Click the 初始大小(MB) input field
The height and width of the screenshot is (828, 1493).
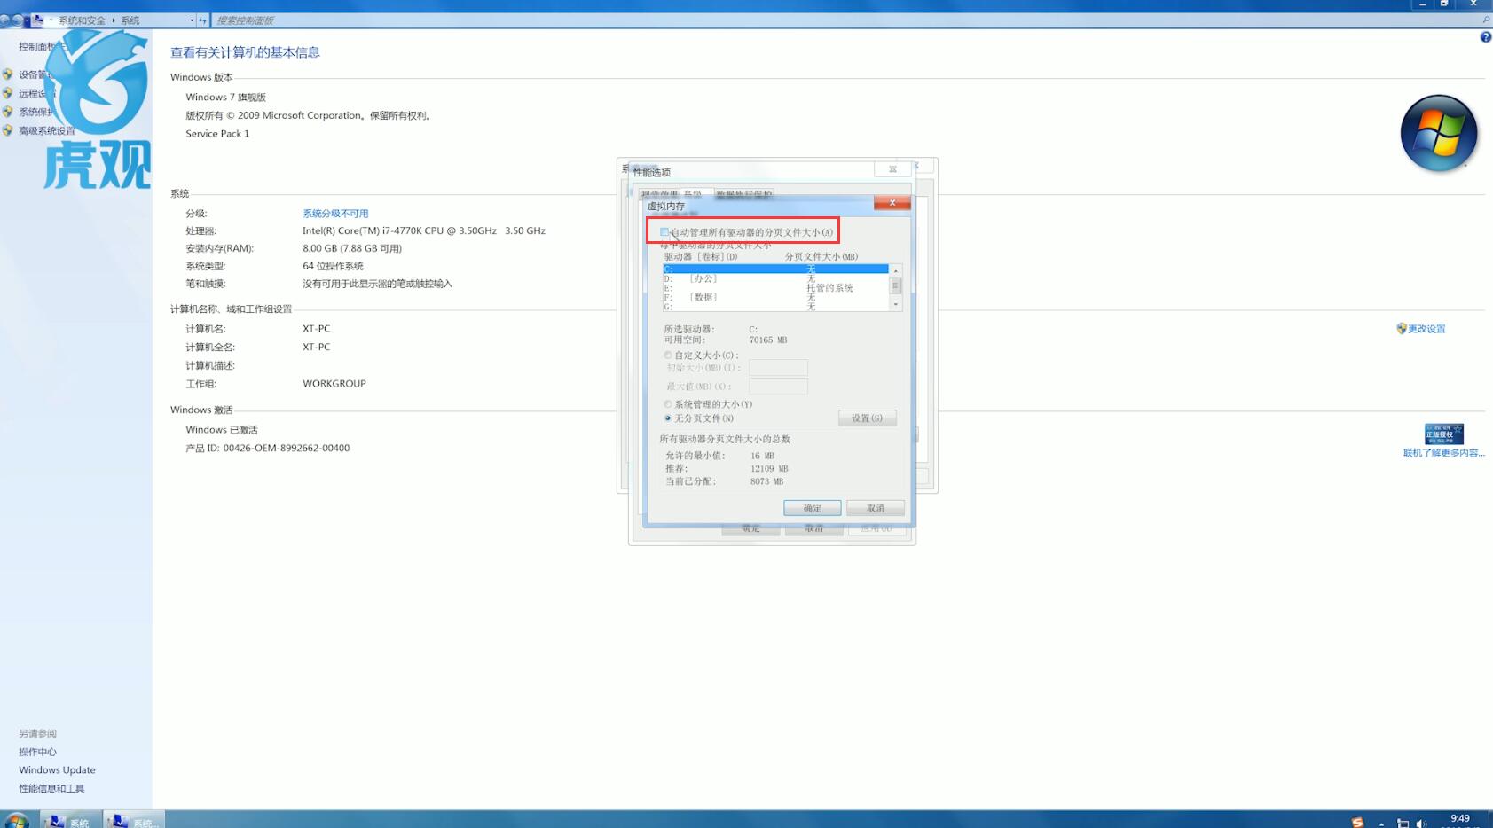[x=778, y=367]
